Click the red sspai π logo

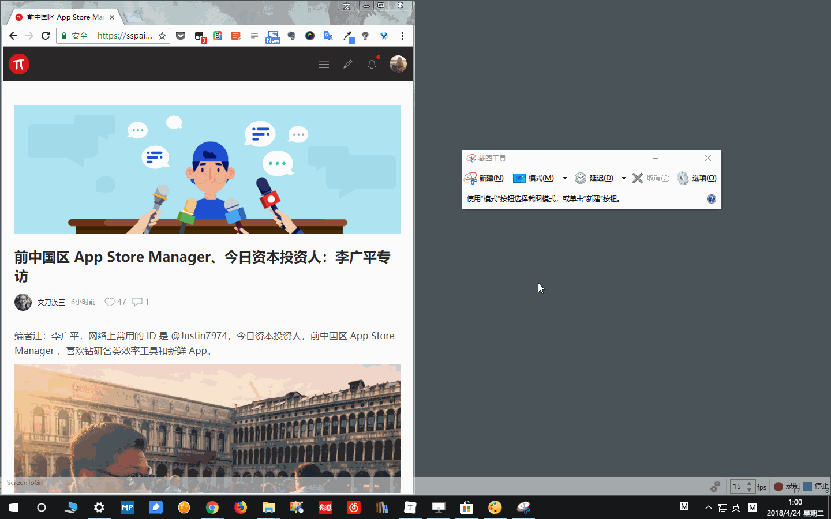[19, 64]
